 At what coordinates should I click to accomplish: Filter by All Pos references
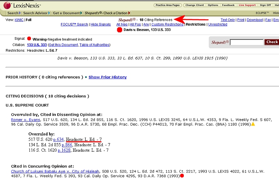click(135, 25)
